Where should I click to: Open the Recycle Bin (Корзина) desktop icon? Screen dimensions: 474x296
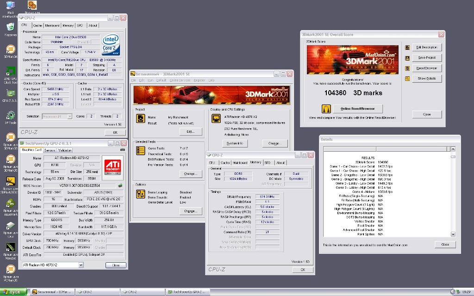coord(10,28)
